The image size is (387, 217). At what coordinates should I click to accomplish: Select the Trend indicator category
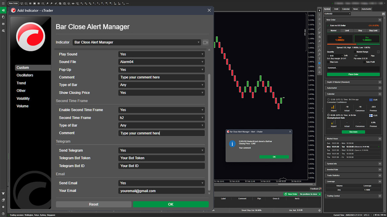coord(21,83)
